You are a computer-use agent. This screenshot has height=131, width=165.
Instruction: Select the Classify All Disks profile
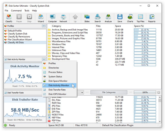pyautogui.click(x=25, y=42)
